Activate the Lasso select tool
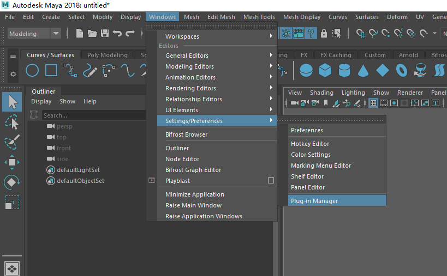Screen dimensions: 447x276 click(x=12, y=122)
